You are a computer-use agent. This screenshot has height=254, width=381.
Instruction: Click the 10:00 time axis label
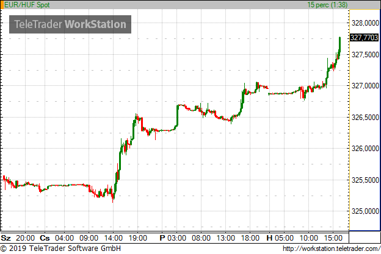click(309, 238)
